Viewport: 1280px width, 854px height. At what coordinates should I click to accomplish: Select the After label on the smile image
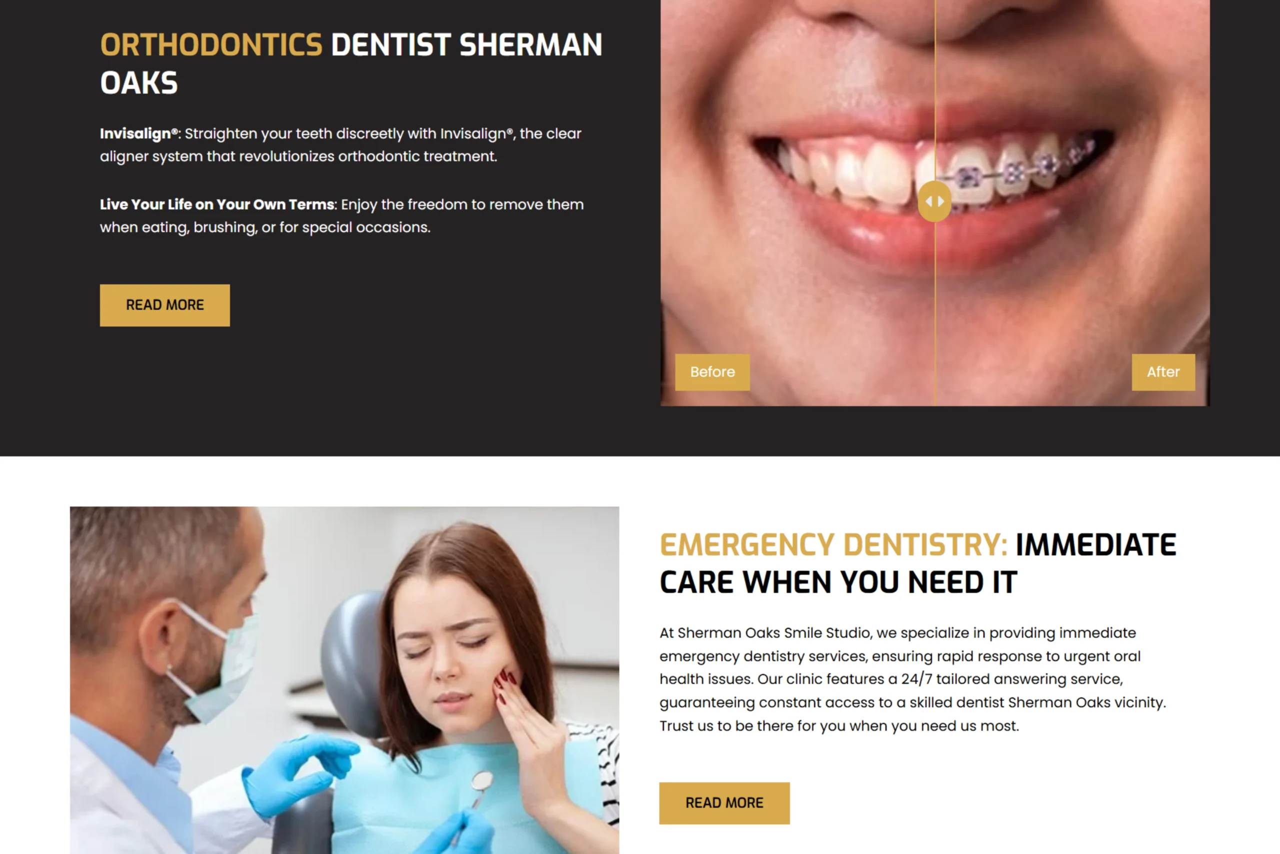[x=1163, y=372]
